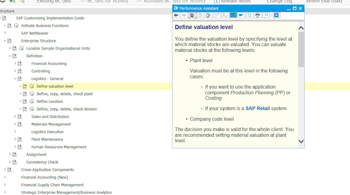Click the Strategic Enterprise Management/Business Analytics entry
Screen dimensions: 350x195
[x=66, y=192]
